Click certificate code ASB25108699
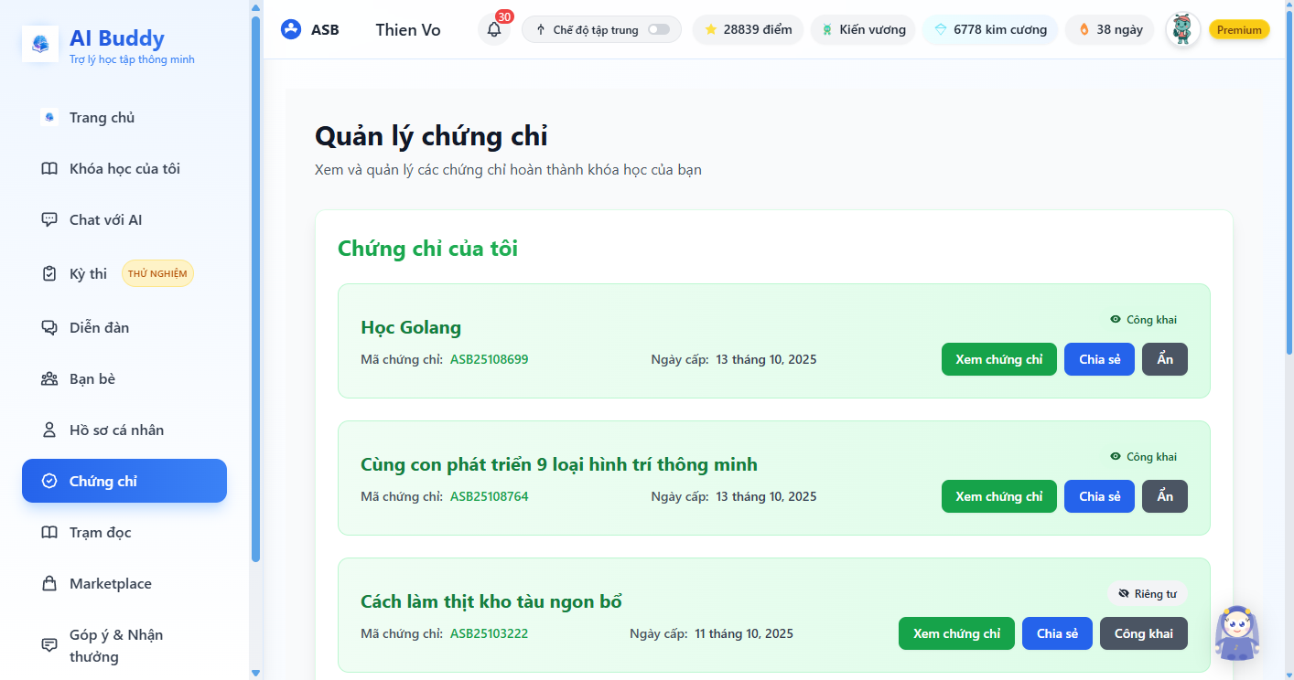Image resolution: width=1294 pixels, height=680 pixels. coord(489,359)
